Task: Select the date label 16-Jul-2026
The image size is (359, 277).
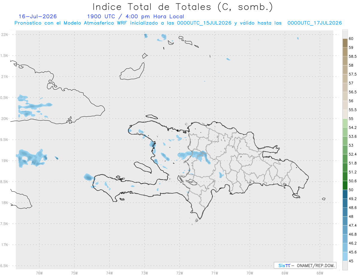Action: pyautogui.click(x=38, y=16)
